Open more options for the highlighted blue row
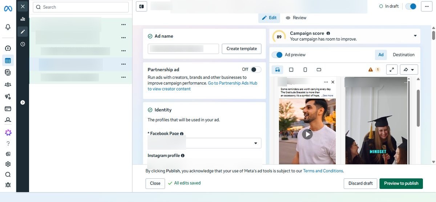436x202 pixels. 124,64
